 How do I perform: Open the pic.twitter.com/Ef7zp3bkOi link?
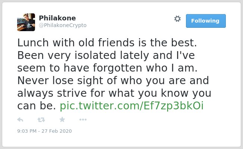click(132, 106)
